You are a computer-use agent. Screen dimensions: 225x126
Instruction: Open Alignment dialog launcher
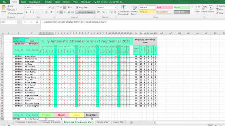tap(95, 17)
